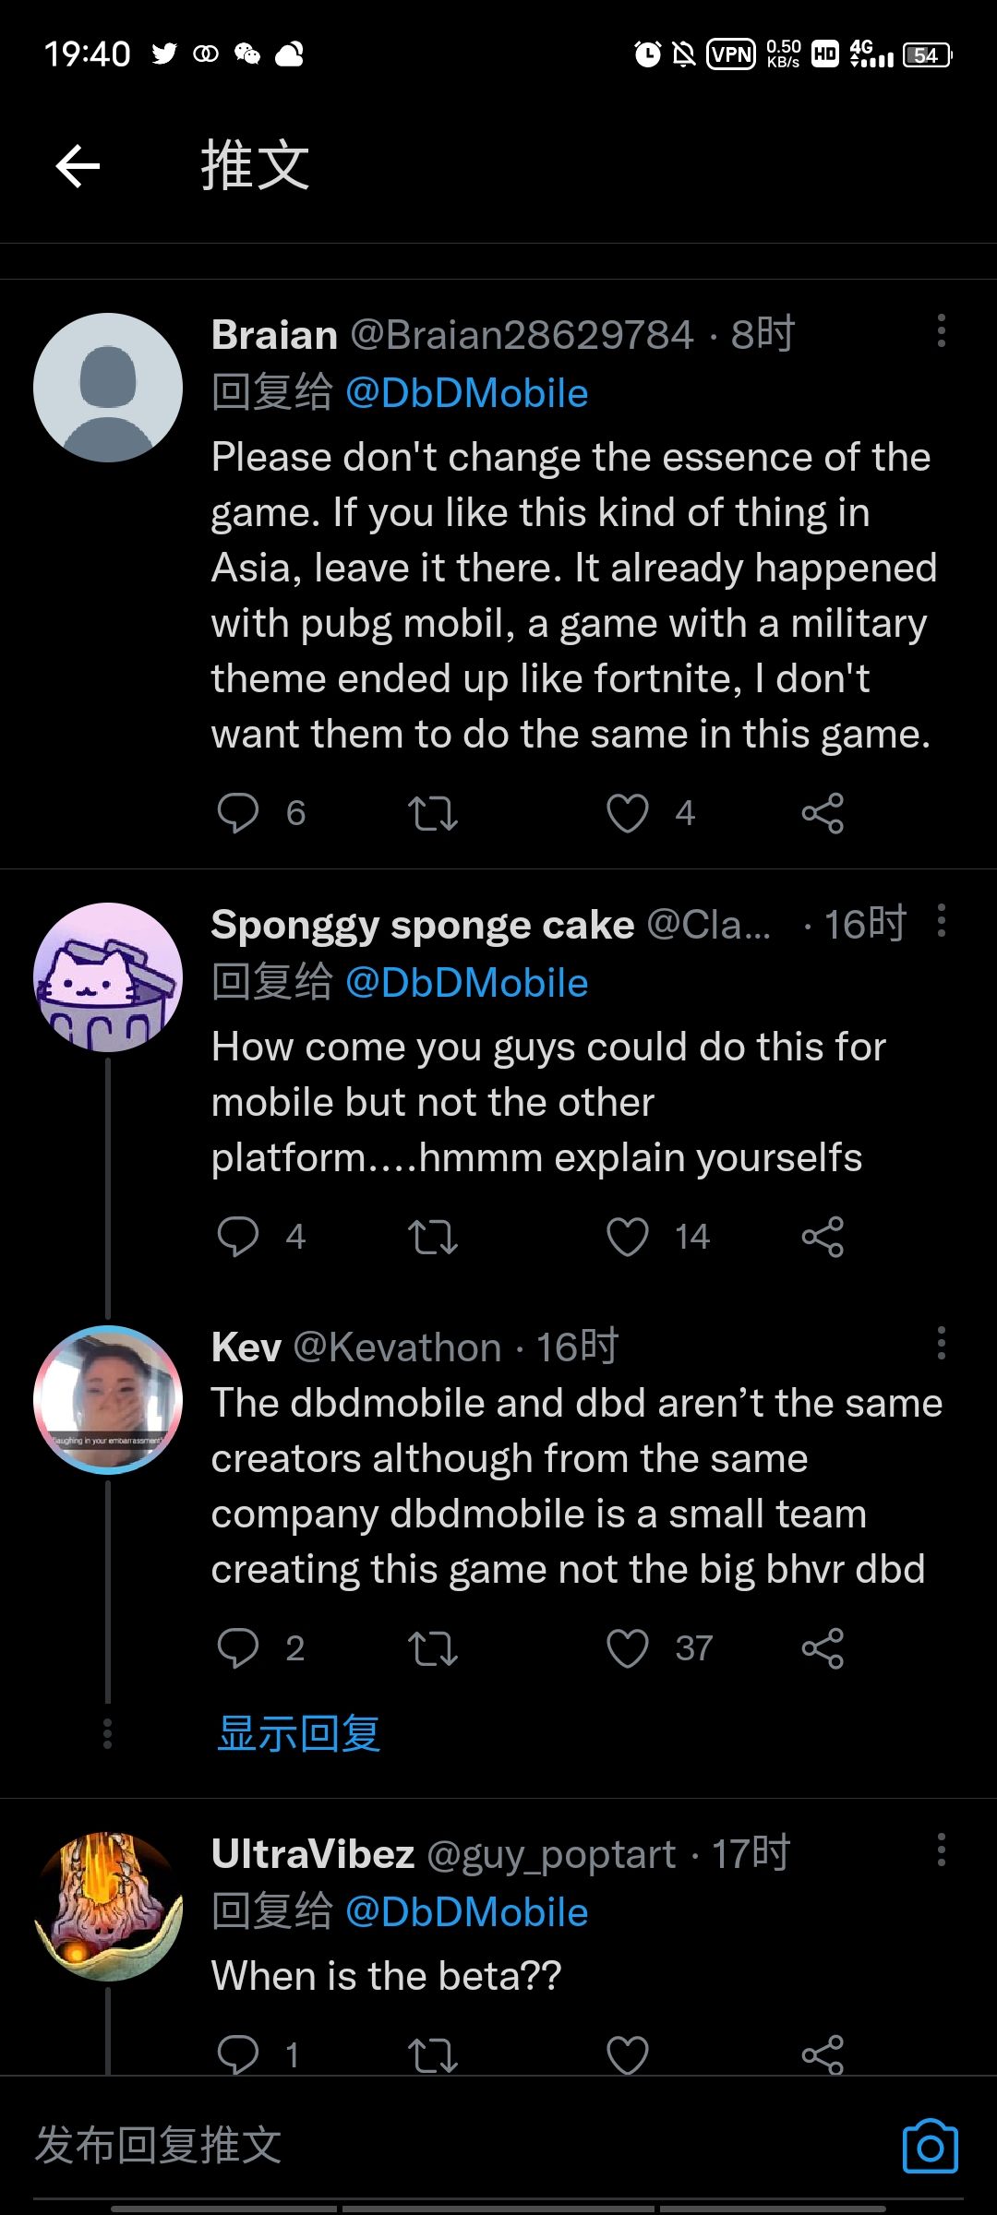Tap the 发布回复推文 reply field
Screen dimensions: 997x2215
click(369, 2146)
